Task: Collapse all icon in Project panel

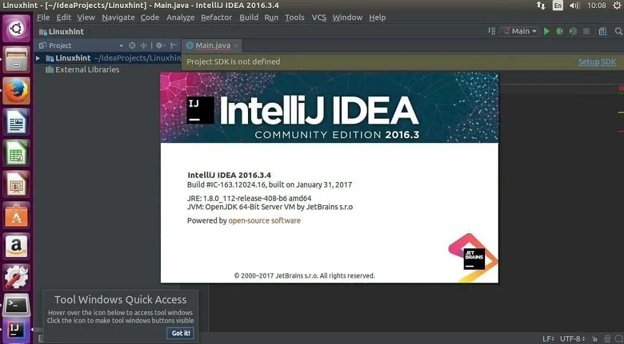Action: pos(144,45)
